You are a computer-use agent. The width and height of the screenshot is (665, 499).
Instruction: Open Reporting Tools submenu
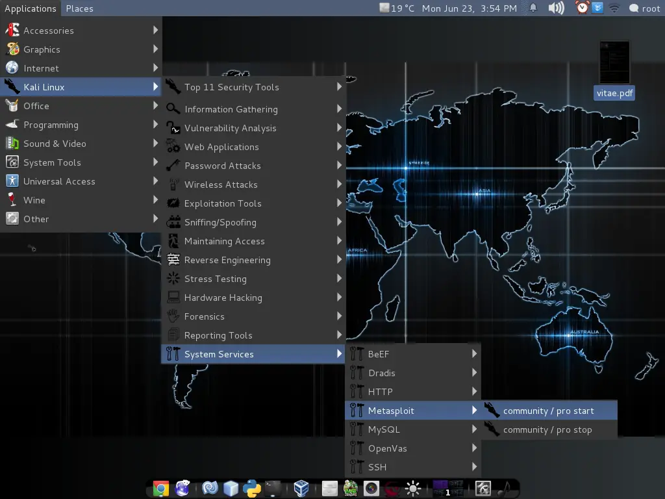pyautogui.click(x=254, y=335)
